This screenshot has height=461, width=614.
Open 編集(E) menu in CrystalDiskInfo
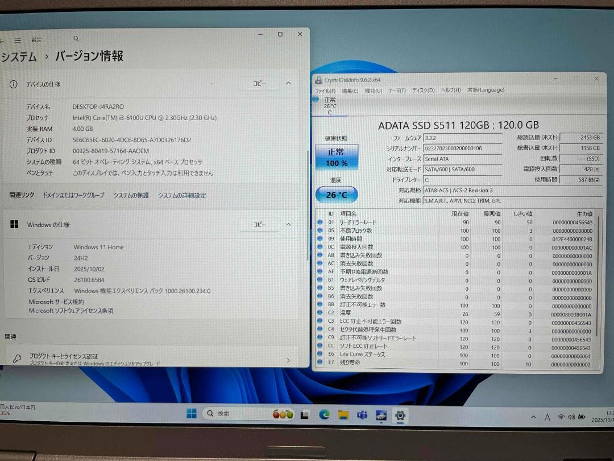pyautogui.click(x=350, y=90)
